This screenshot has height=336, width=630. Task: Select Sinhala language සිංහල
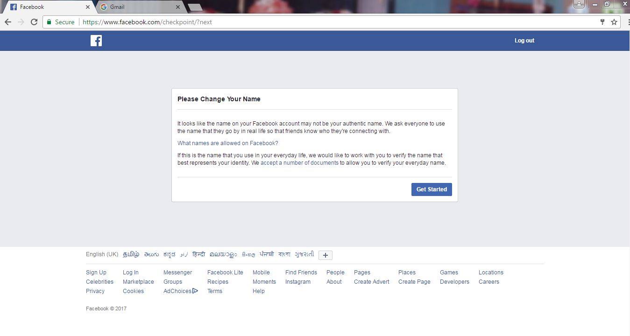[248, 255]
